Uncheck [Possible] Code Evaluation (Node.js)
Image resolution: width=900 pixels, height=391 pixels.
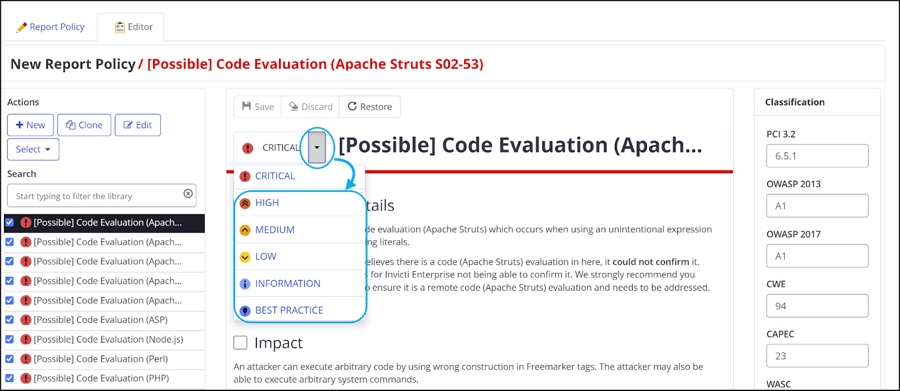point(9,340)
